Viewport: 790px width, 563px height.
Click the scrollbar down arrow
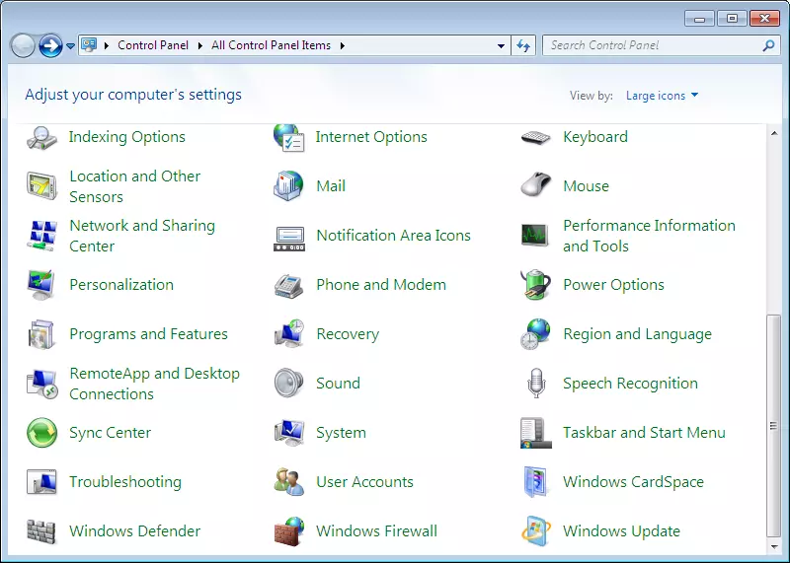point(774,546)
